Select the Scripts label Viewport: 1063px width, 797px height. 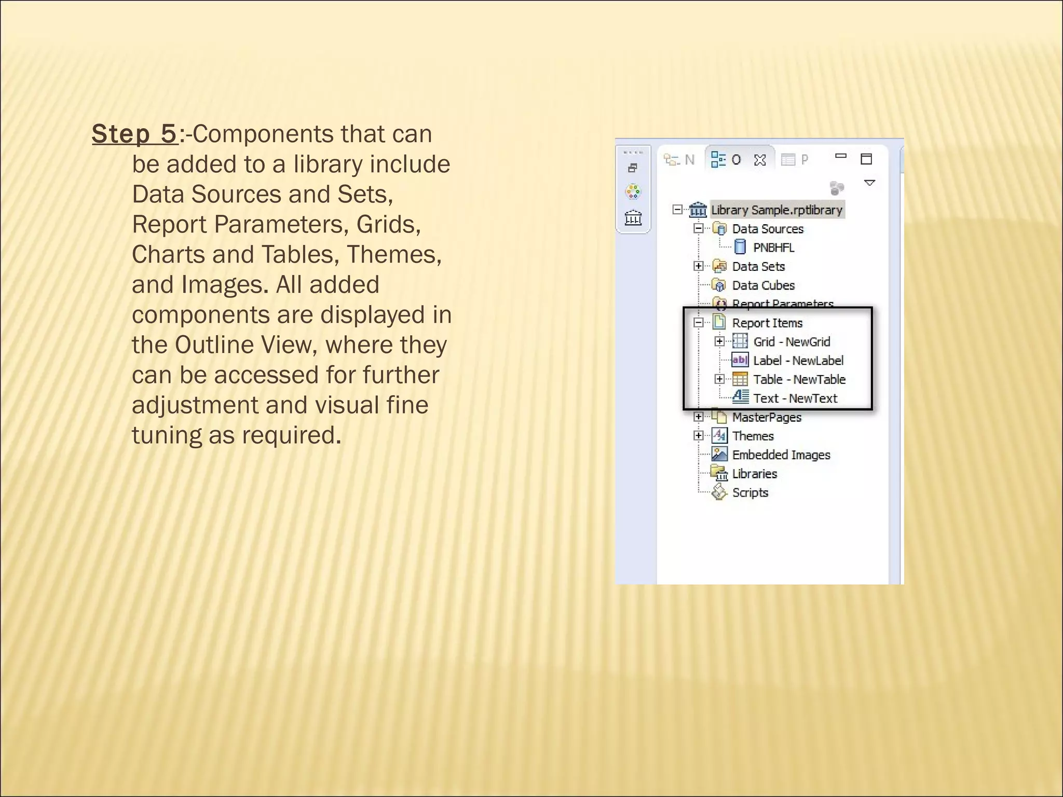(x=750, y=493)
